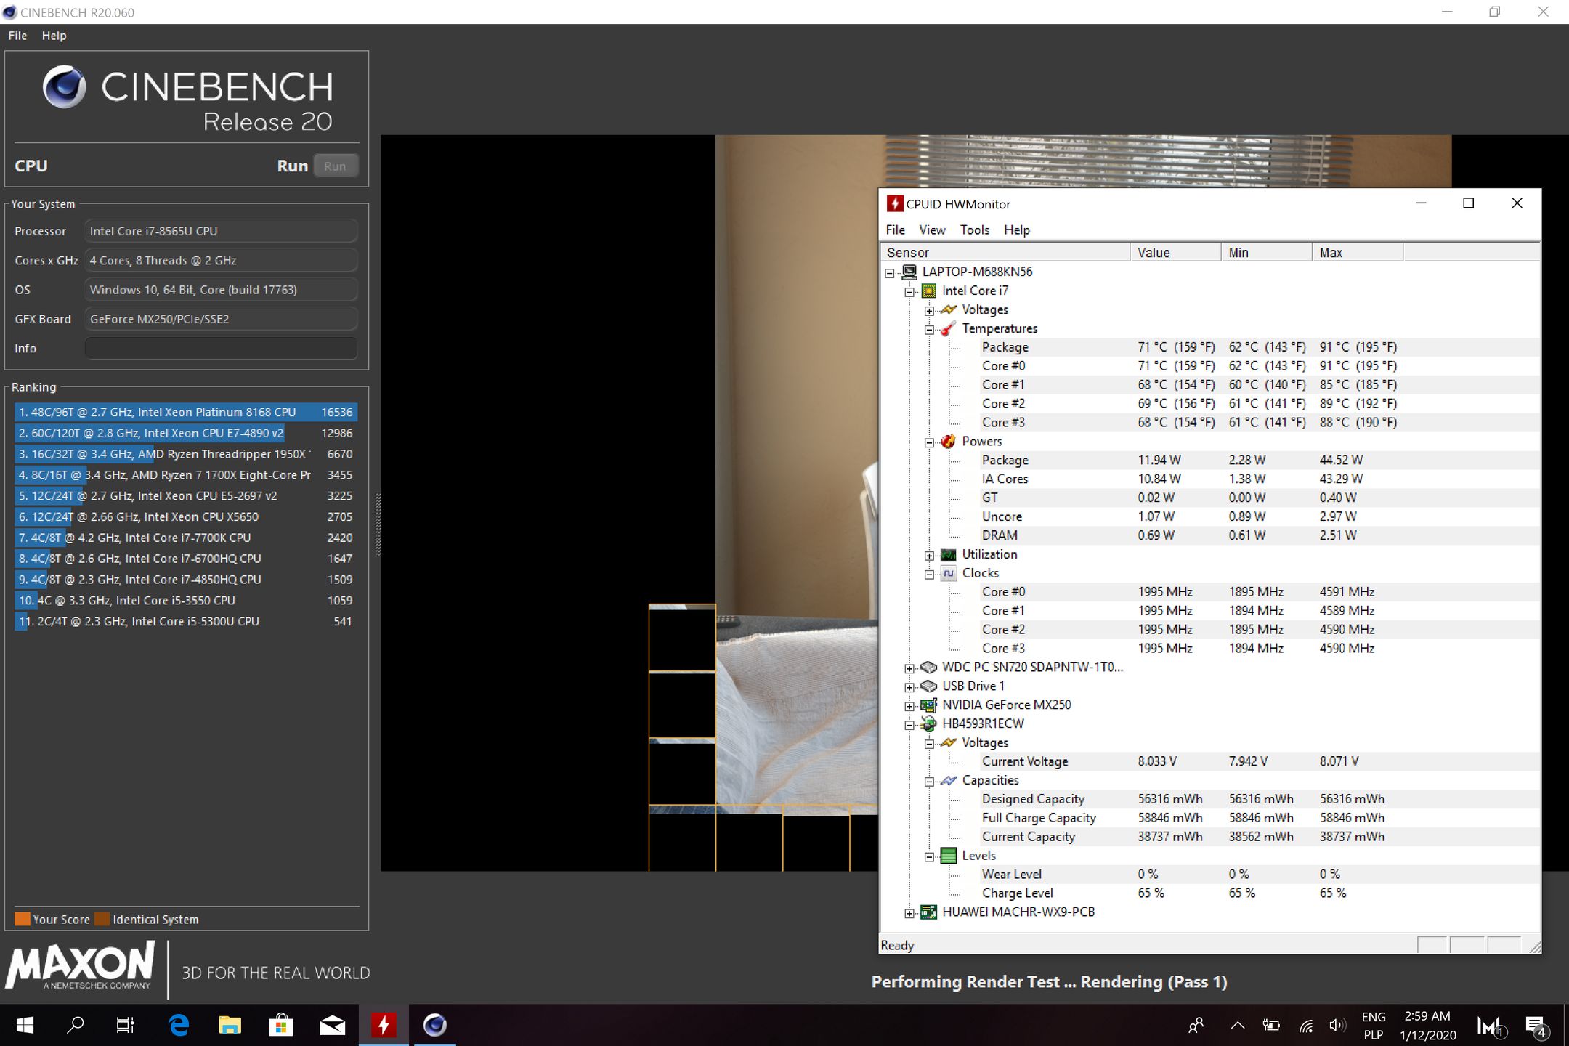Open Microsoft Store from taskbar
Screen dimensions: 1569x1046
point(281,1025)
